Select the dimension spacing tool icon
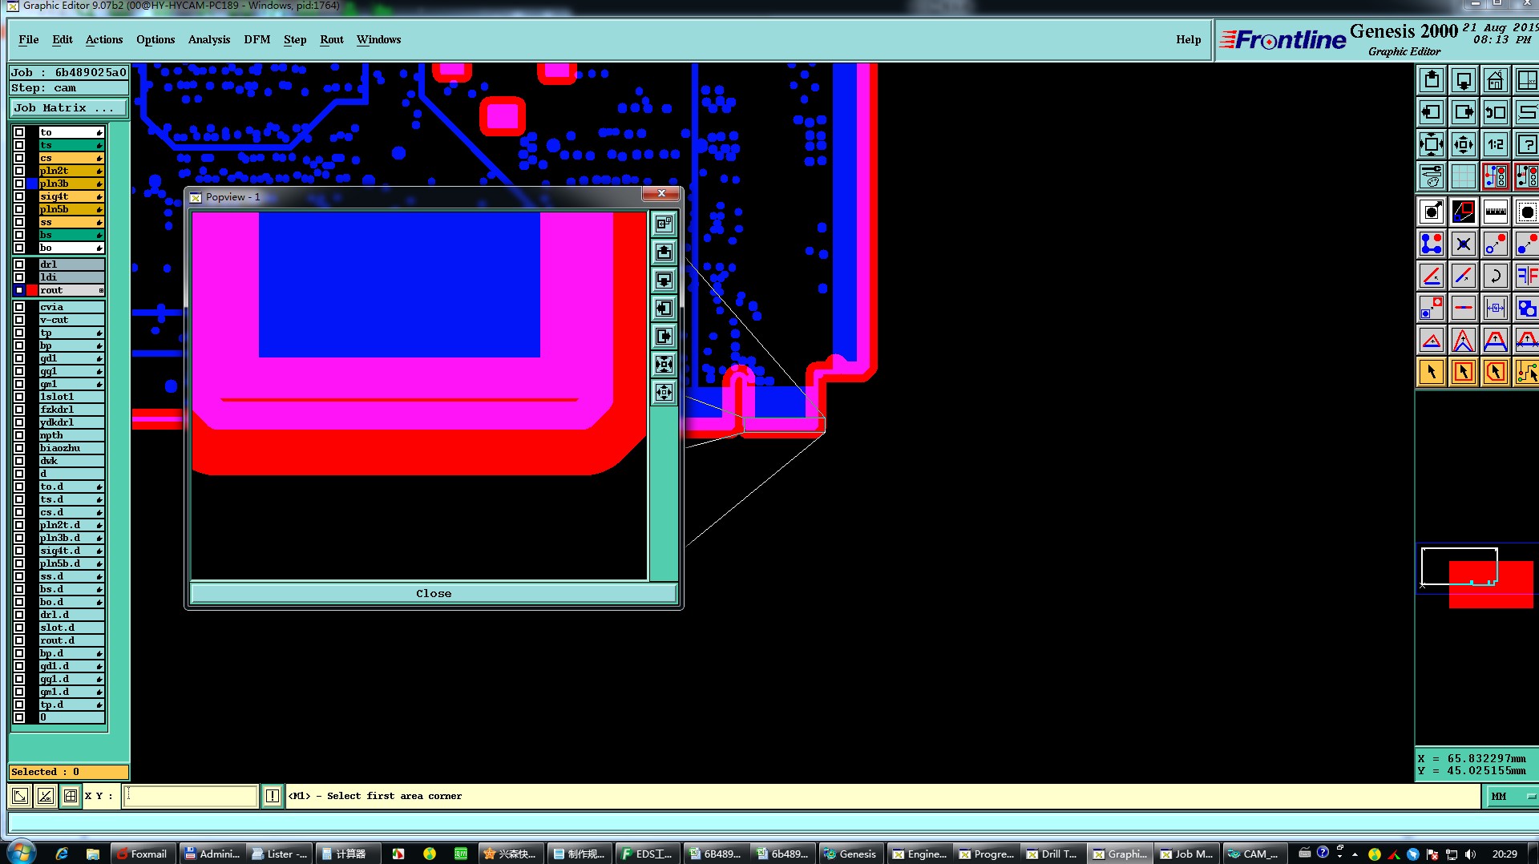The height and width of the screenshot is (864, 1539). coord(1496,308)
